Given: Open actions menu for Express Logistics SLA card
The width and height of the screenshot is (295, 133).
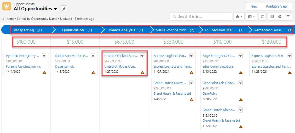Looking at the screenshot, I should 290,56.
